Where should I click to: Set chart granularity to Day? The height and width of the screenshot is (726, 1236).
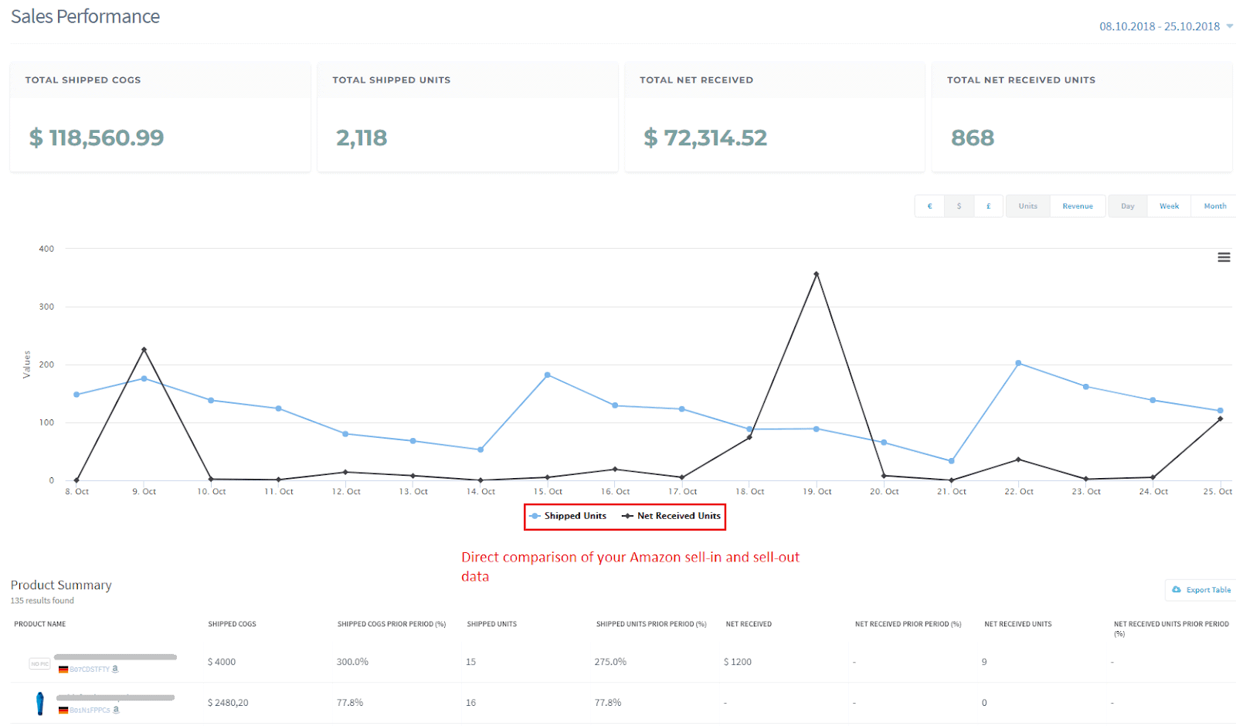[x=1127, y=206]
